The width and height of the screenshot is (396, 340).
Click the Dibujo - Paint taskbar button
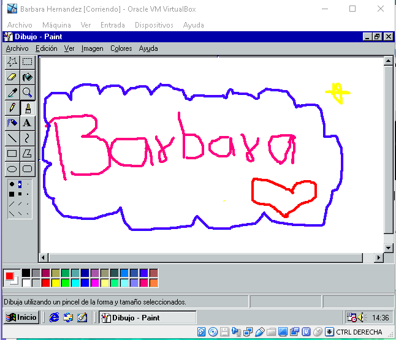click(x=147, y=317)
